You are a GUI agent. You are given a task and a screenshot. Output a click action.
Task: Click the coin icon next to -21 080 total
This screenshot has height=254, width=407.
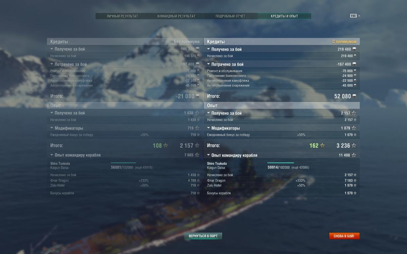[197, 96]
